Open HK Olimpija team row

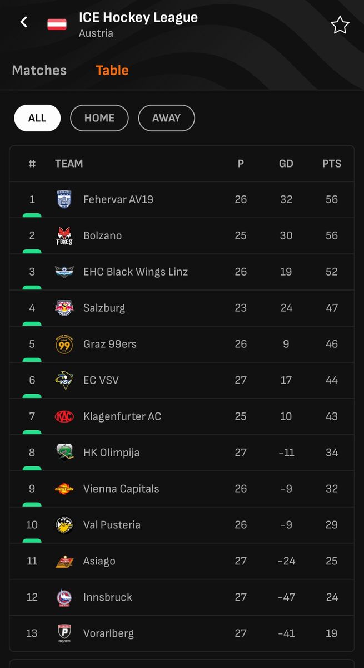click(x=111, y=453)
